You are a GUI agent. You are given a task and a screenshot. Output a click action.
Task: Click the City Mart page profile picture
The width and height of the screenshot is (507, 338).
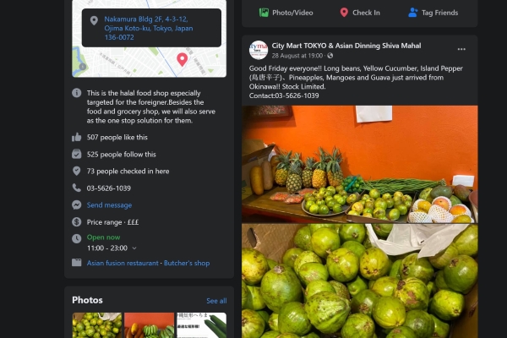(259, 50)
